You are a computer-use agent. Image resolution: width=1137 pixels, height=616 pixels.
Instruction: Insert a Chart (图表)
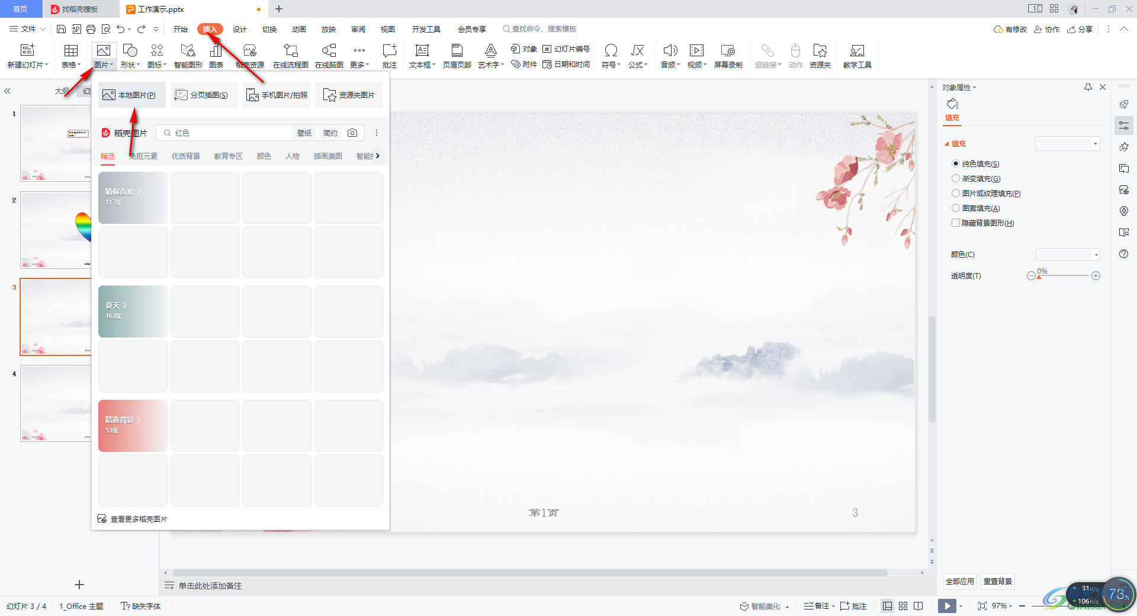pos(216,56)
